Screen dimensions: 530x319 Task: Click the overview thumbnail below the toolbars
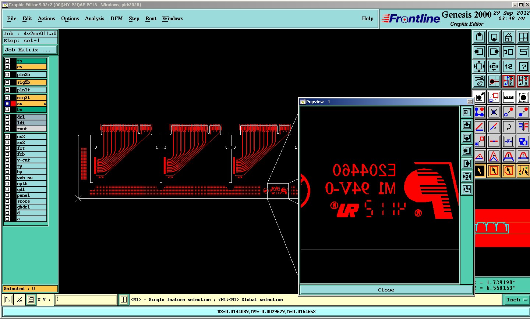(x=502, y=228)
